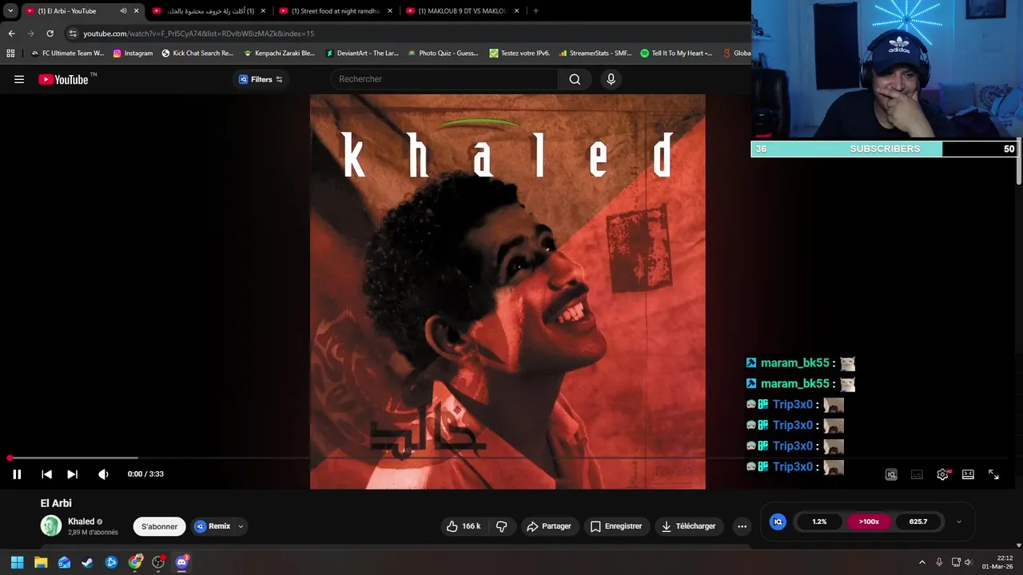Like the video (166 k)
Screen dimensions: 1023x575
[464, 526]
